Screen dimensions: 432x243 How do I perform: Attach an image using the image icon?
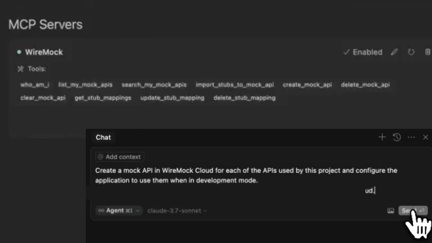point(391,211)
